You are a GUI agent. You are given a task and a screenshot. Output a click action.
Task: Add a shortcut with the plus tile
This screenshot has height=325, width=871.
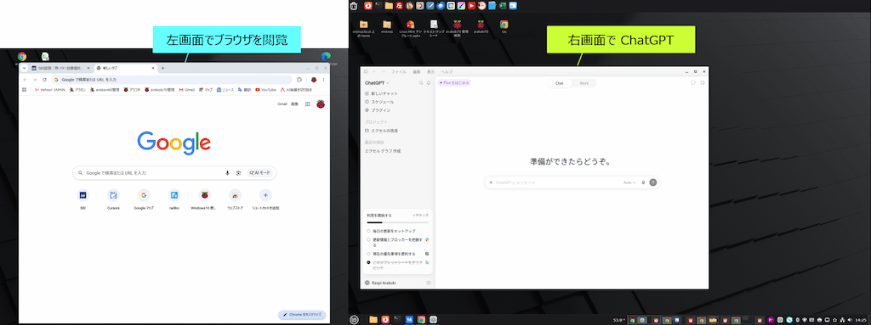(265, 195)
